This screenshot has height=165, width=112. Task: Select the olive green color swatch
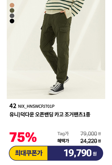12,10
